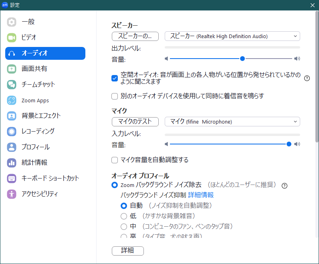Open the マイク device dropdown
Image resolution: width=319 pixels, height=264 pixels.
click(x=232, y=122)
